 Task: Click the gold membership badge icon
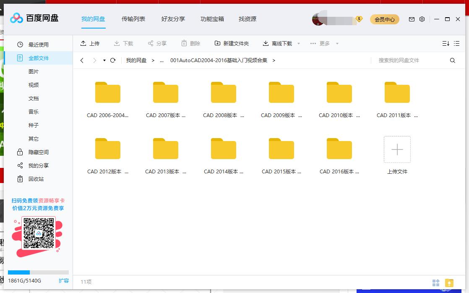pos(359,19)
